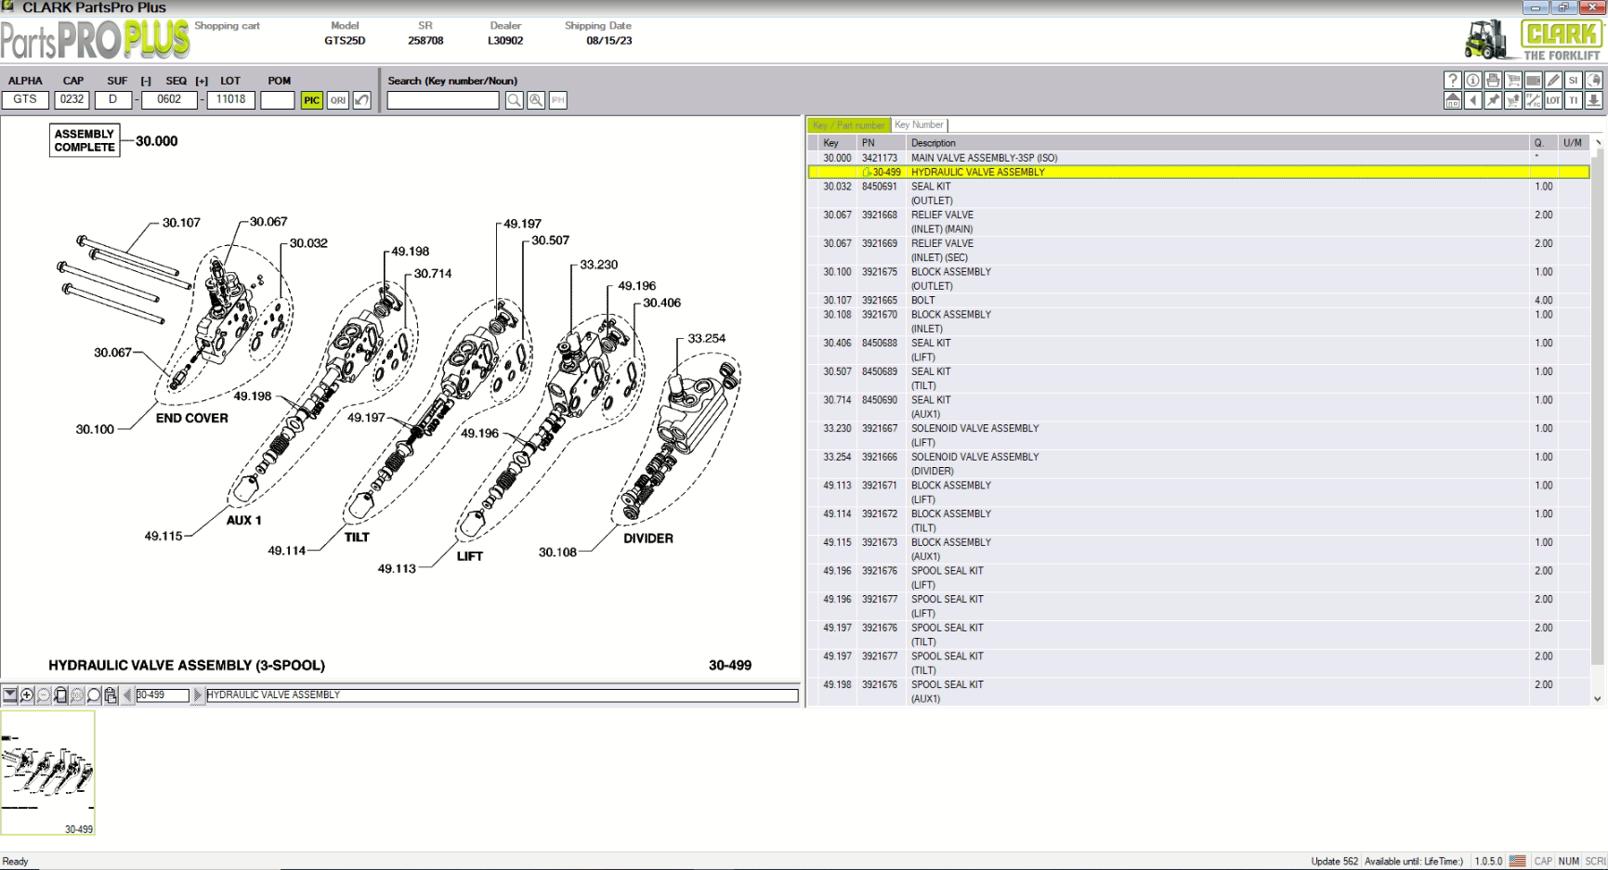Click the TI toolbar button
The height and width of the screenshot is (870, 1608).
(1574, 100)
